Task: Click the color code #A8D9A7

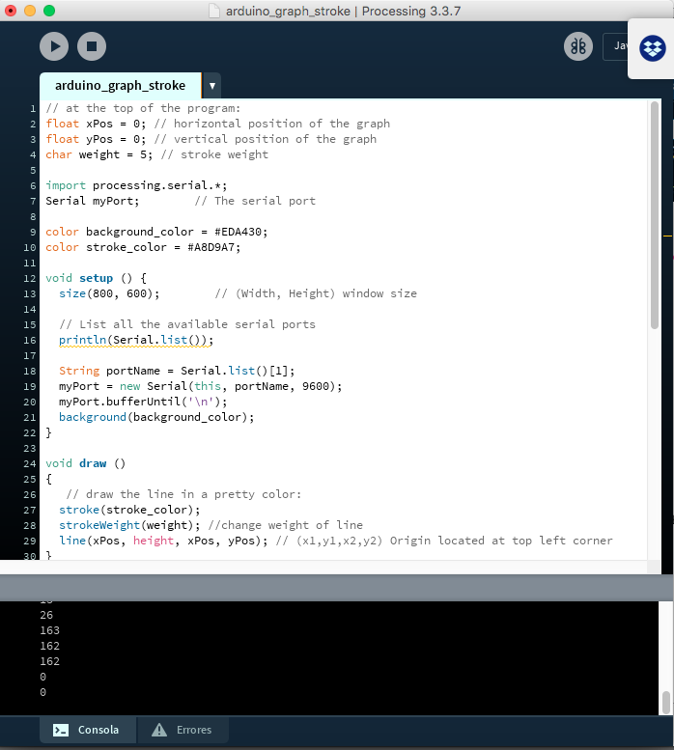Action: (x=211, y=247)
